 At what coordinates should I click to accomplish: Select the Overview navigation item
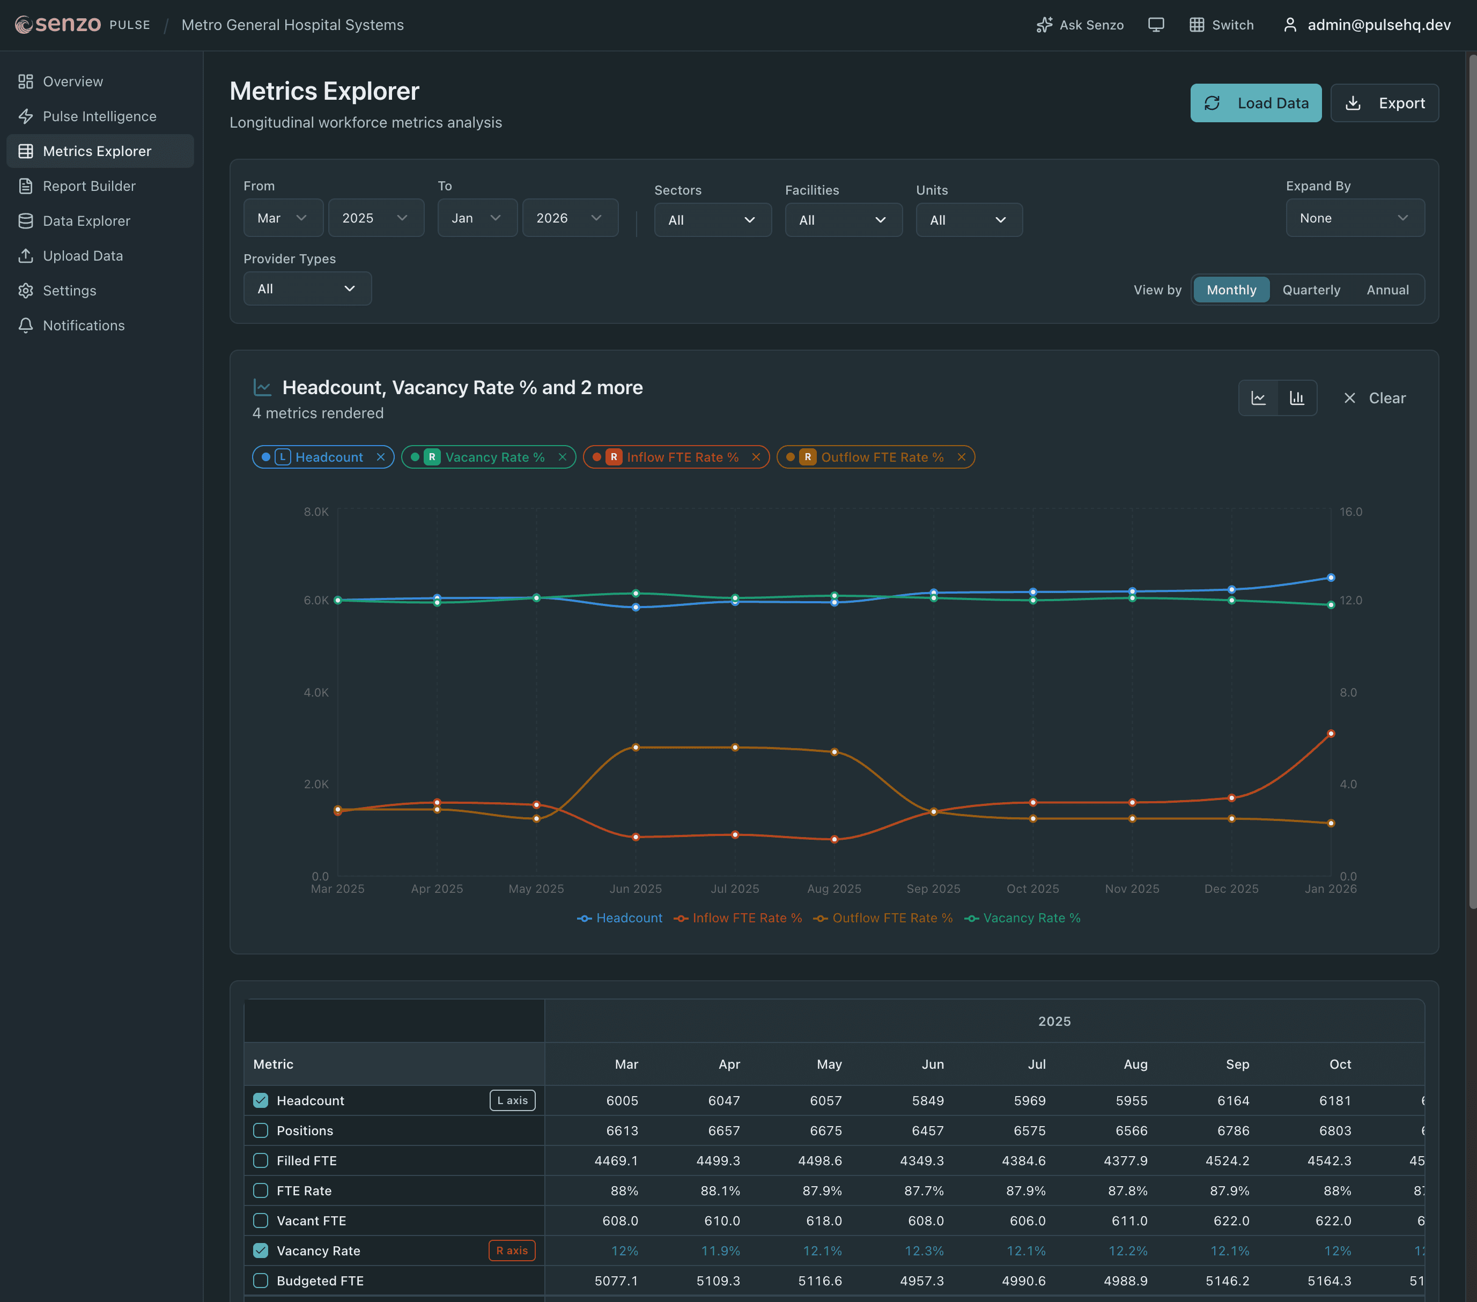pos(72,81)
